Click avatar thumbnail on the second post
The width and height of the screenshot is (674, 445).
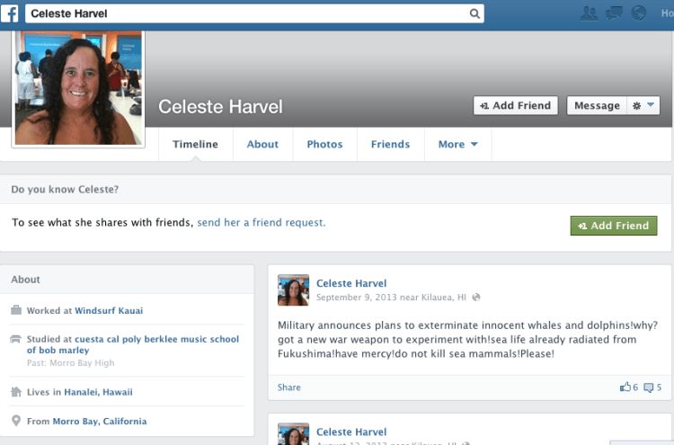pos(293,434)
